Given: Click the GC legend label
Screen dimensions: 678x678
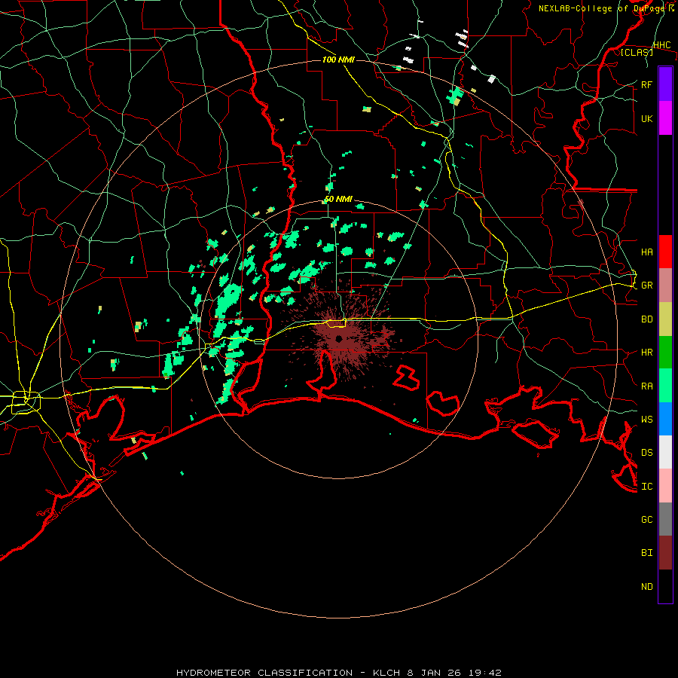Looking at the screenshot, I should point(647,519).
